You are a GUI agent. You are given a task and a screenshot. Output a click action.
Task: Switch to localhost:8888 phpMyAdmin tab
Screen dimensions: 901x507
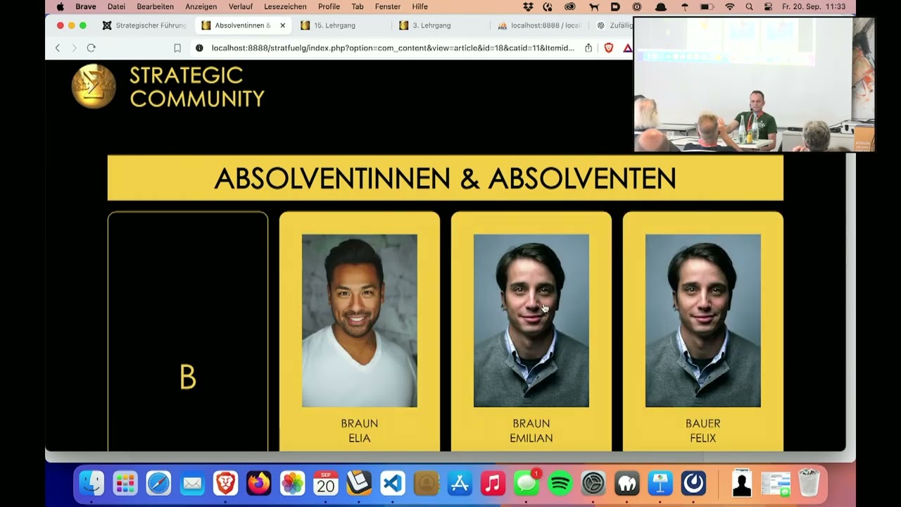click(539, 25)
